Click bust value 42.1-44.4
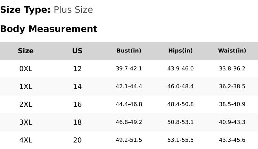This screenshot has width=258, height=149. [129, 87]
